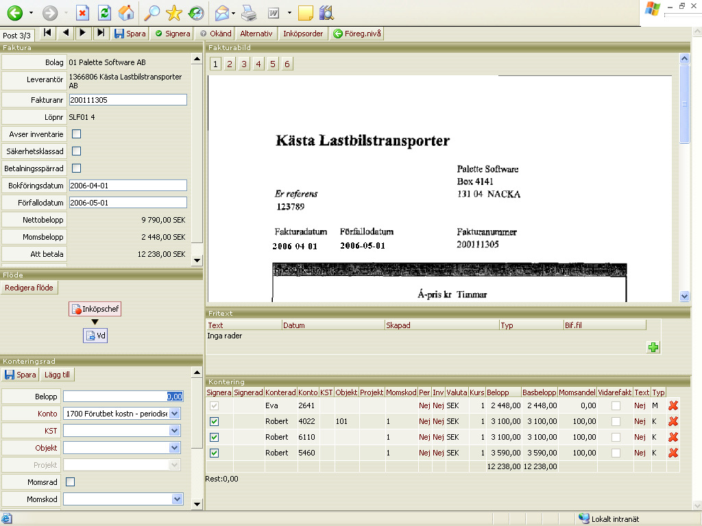
Task: Click the Signera button
Action: point(173,34)
